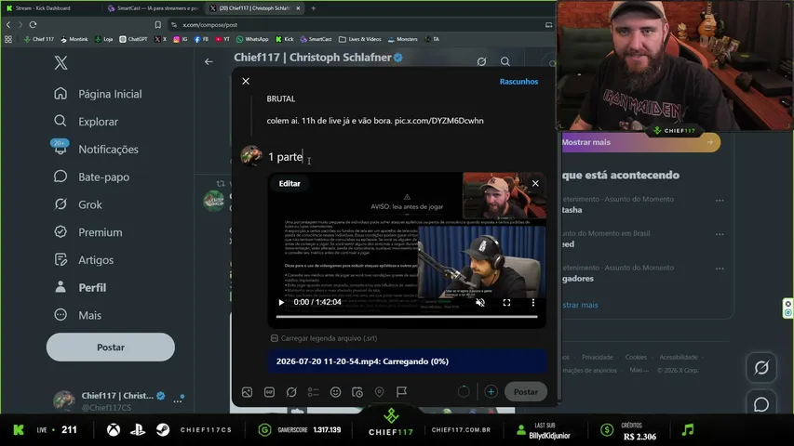
Task: Switch to Stream - Kick Dashboard tab
Action: 43,8
